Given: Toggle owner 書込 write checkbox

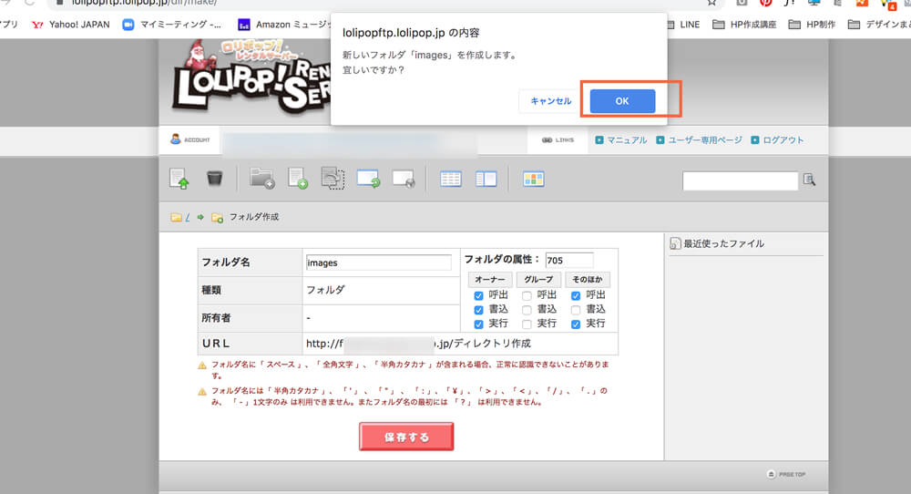Looking at the screenshot, I should pos(478,310).
